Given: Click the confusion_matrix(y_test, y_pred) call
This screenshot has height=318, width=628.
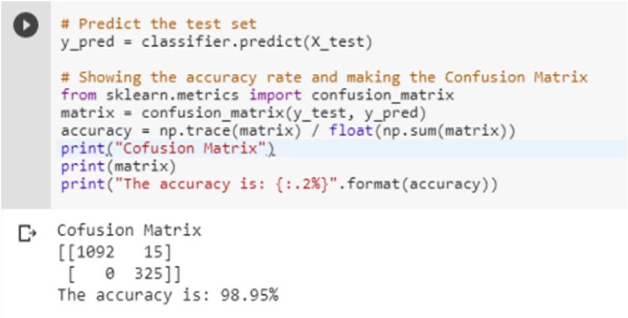Looking at the screenshot, I should point(284,113).
